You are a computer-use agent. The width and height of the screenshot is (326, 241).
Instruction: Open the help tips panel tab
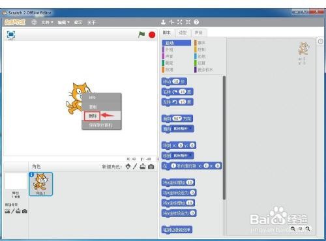[x=320, y=41]
